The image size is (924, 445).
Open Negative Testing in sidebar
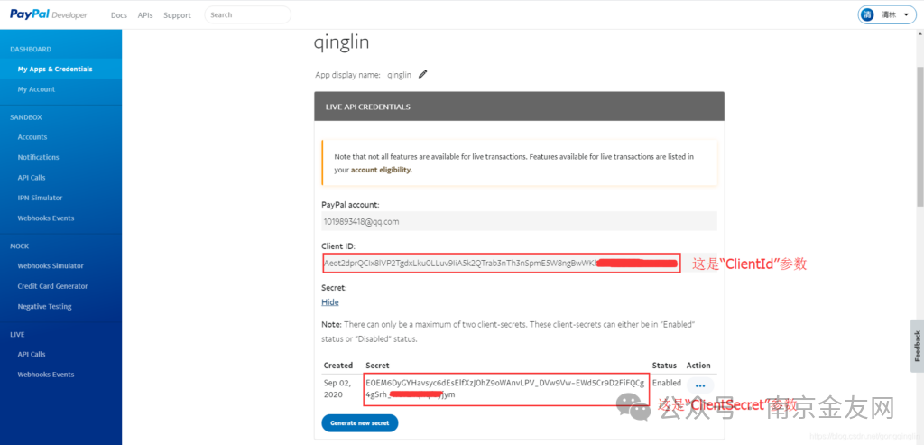44,306
